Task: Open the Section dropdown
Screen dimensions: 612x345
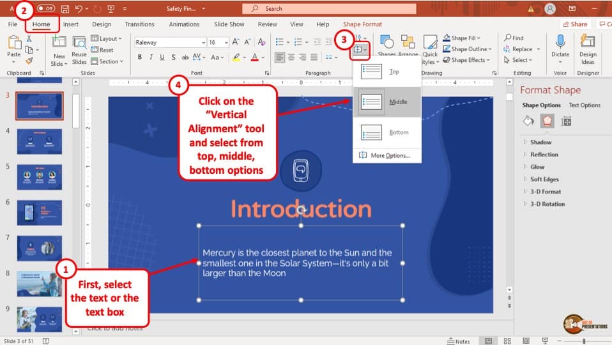Action: click(x=107, y=61)
